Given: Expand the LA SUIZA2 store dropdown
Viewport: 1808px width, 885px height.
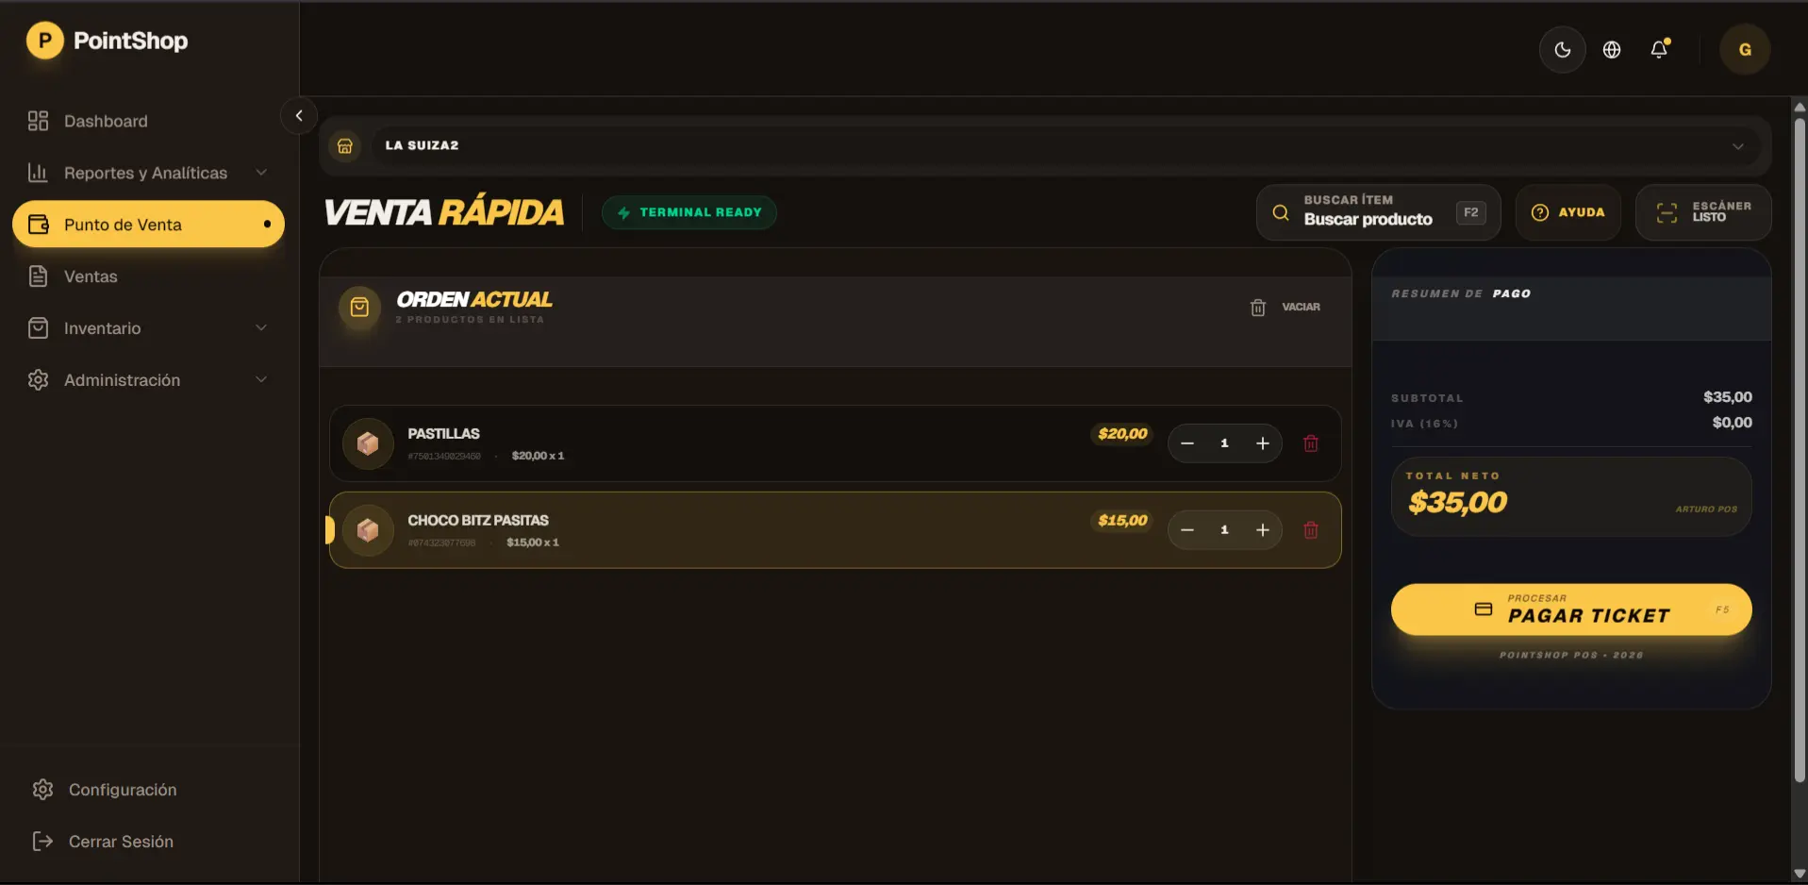Looking at the screenshot, I should [x=1736, y=146].
